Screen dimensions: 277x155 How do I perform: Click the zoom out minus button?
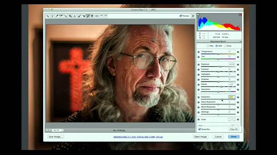coord(47,130)
